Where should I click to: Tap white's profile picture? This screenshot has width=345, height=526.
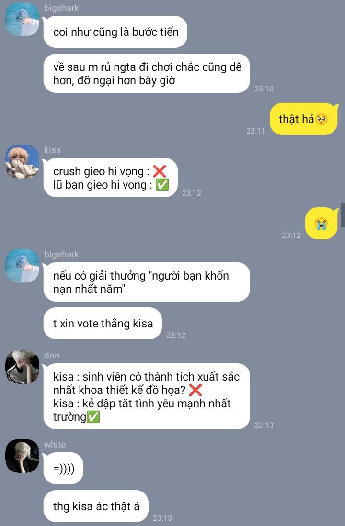click(22, 456)
